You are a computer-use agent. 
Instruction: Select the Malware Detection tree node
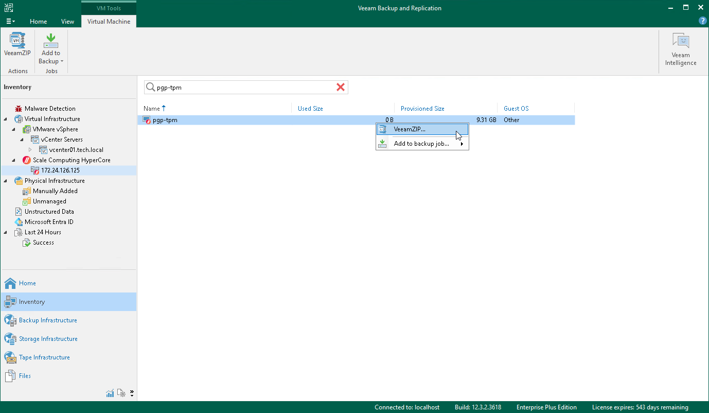coord(50,109)
